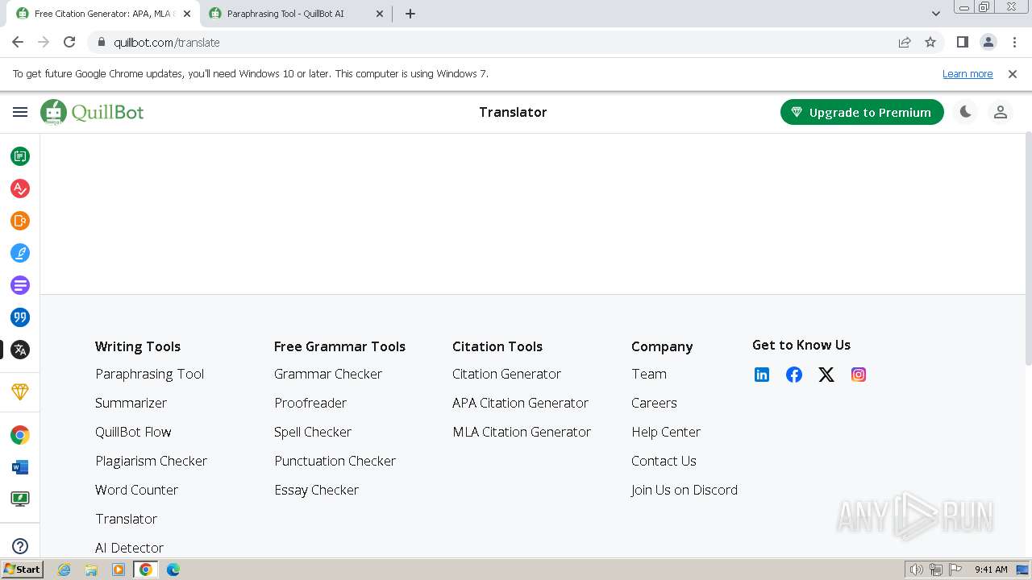Visit QuillBot LinkedIn page
This screenshot has width=1032, height=580.
[x=762, y=375]
